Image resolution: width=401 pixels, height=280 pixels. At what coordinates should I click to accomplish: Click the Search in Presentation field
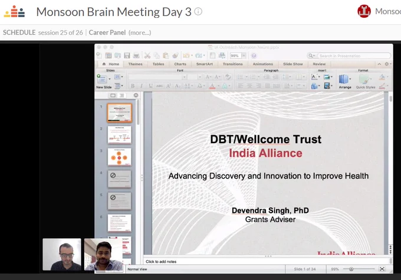click(x=349, y=56)
